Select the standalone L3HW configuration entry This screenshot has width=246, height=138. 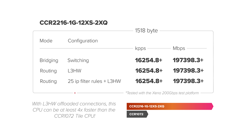point(75,71)
